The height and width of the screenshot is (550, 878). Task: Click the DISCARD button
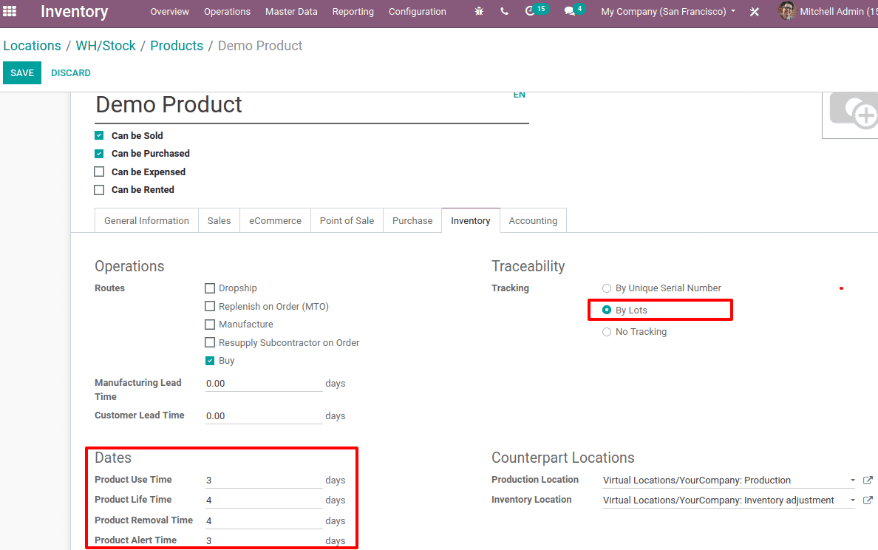click(x=70, y=72)
